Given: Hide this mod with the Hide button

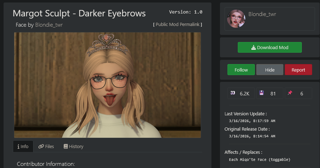Looking at the screenshot, I should click(269, 70).
